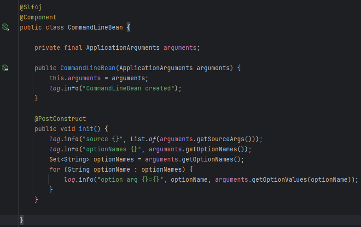Click the 'arguments' field name in the private final declaration
361x227 pixels.
(x=180, y=48)
